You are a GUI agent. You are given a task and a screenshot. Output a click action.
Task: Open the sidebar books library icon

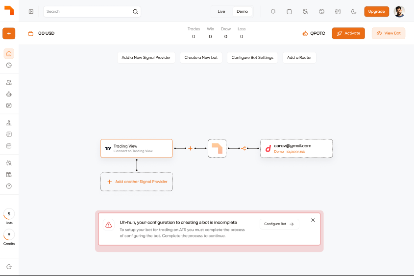pos(9,175)
